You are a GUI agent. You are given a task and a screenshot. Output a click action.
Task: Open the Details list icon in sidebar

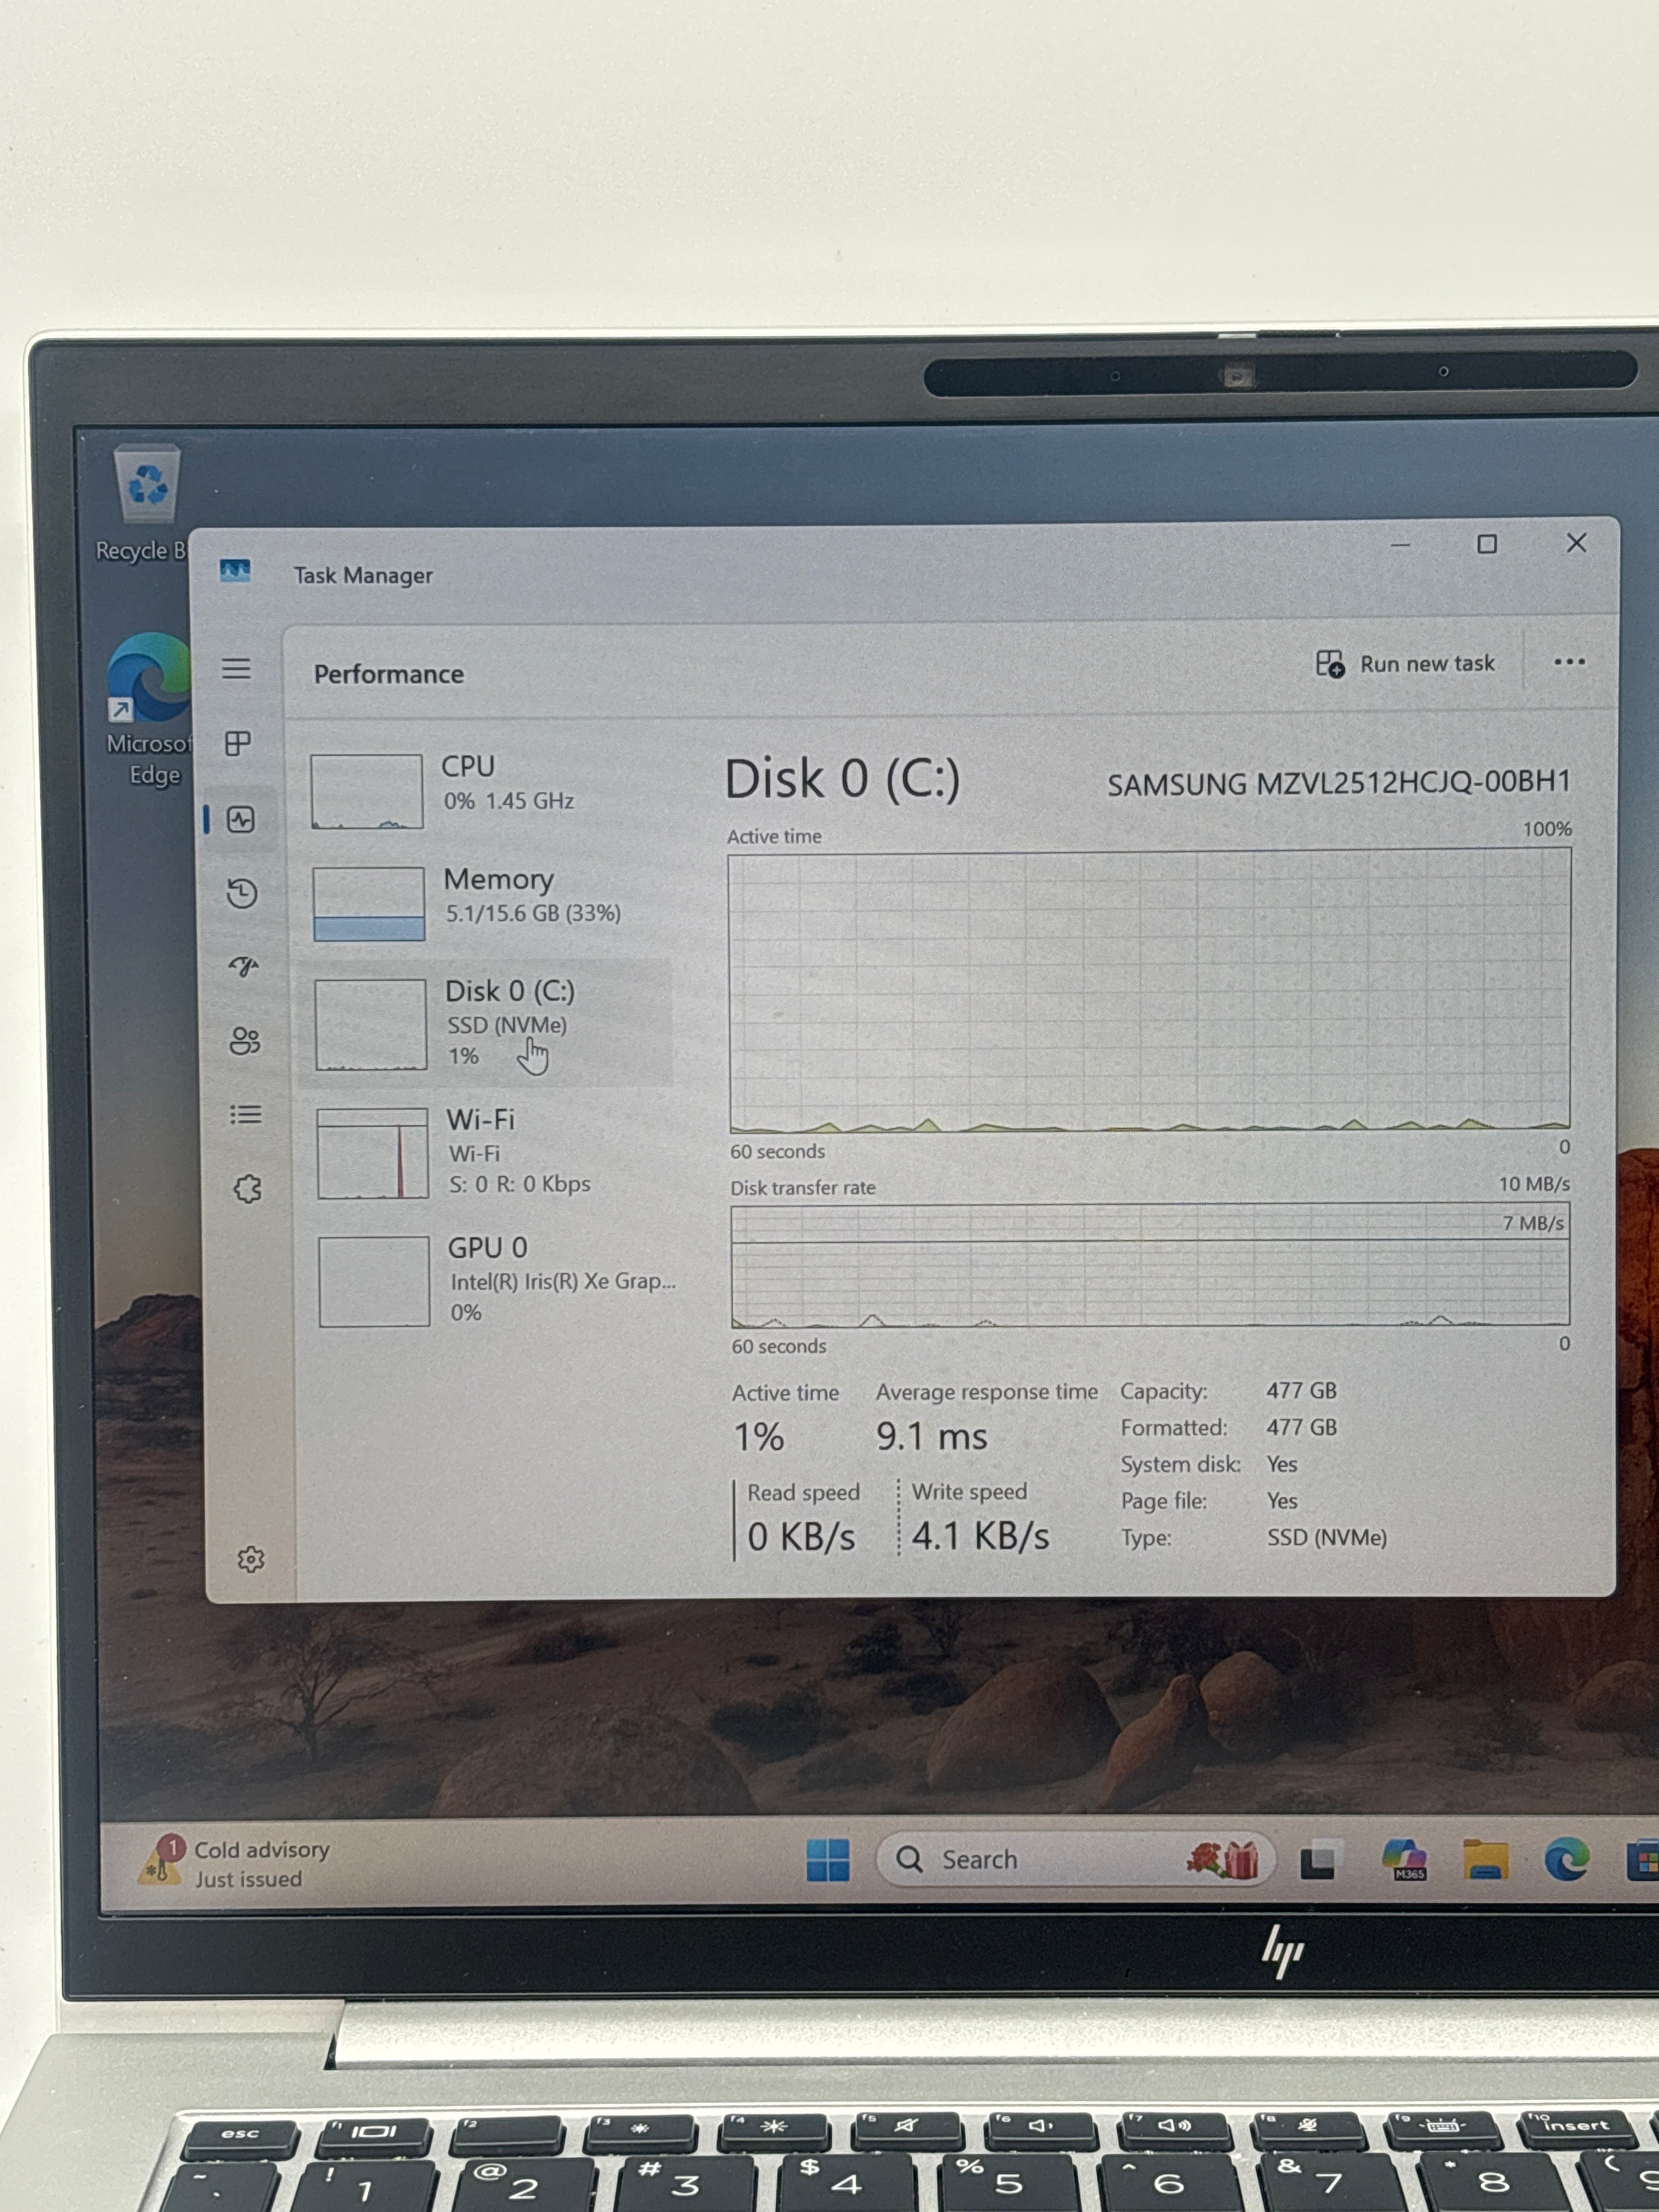246,1114
